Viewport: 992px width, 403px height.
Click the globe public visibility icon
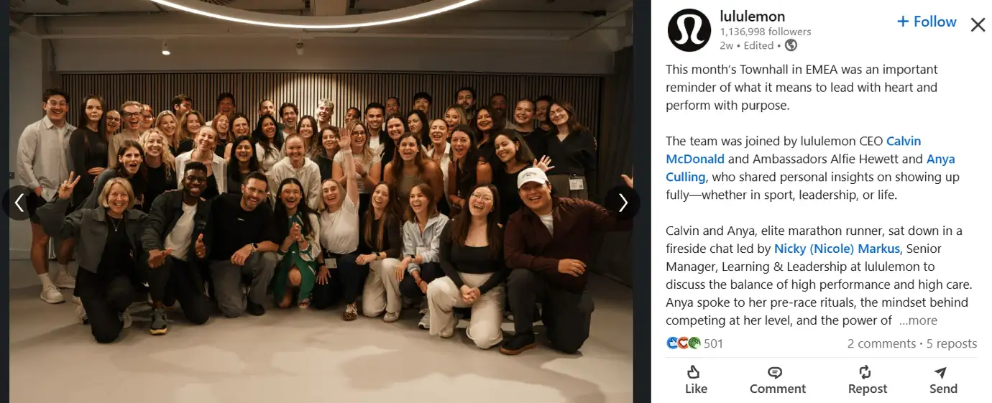click(x=791, y=45)
